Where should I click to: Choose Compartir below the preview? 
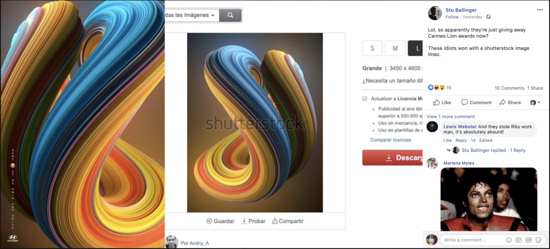288,221
